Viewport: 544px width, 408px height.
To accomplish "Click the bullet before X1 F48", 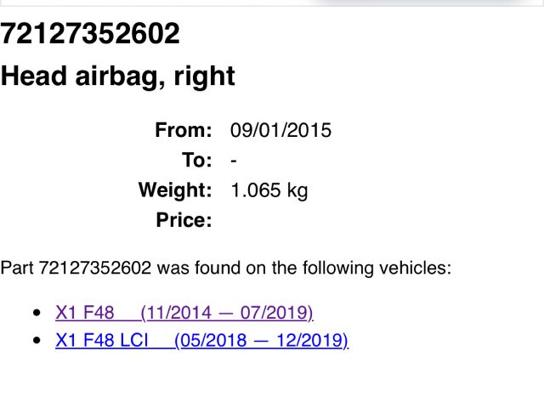I will [x=36, y=314].
